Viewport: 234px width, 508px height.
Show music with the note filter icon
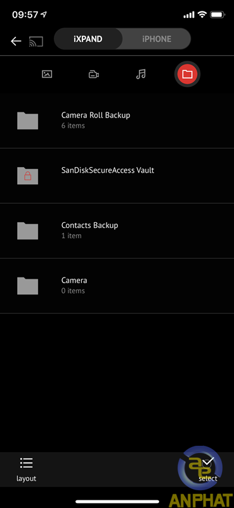point(141,74)
